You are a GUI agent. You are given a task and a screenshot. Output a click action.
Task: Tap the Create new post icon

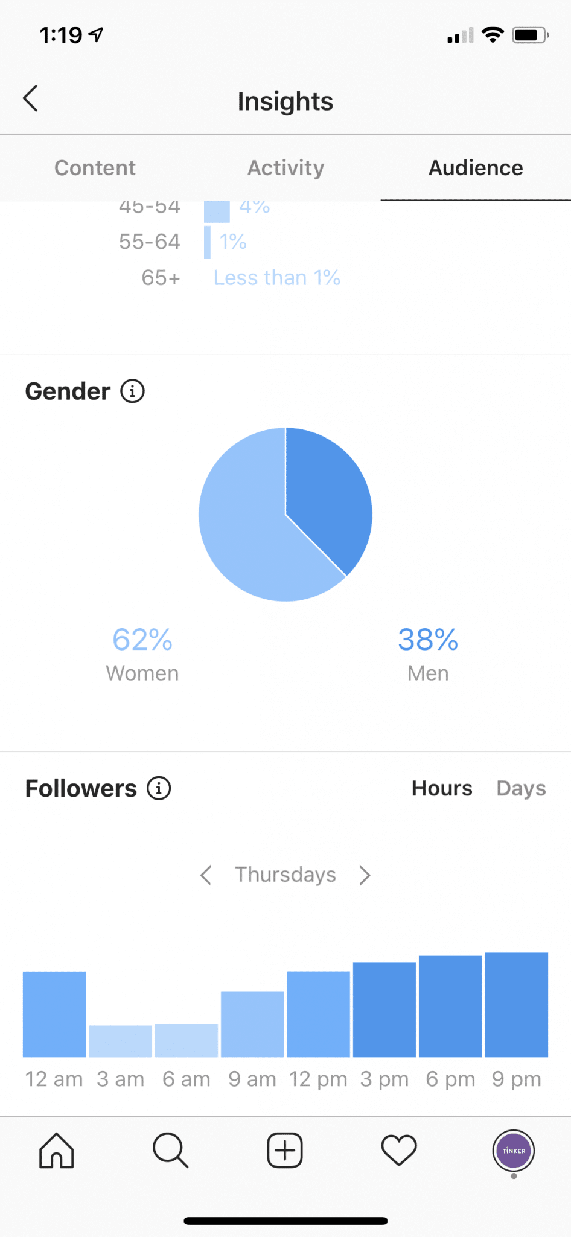coord(285,1151)
